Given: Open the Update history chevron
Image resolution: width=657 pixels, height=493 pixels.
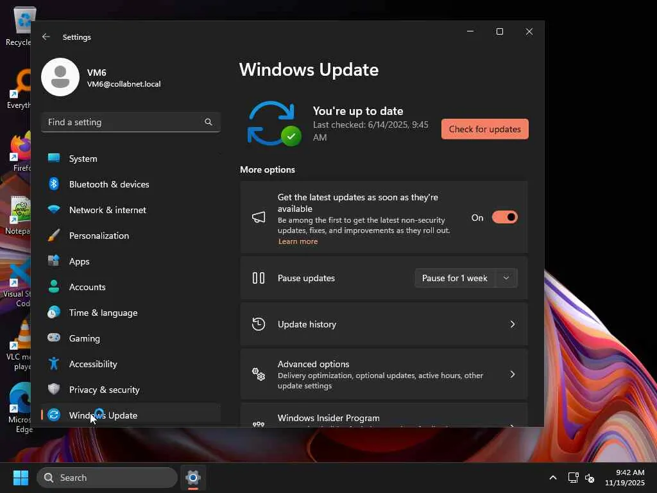Looking at the screenshot, I should pos(513,324).
